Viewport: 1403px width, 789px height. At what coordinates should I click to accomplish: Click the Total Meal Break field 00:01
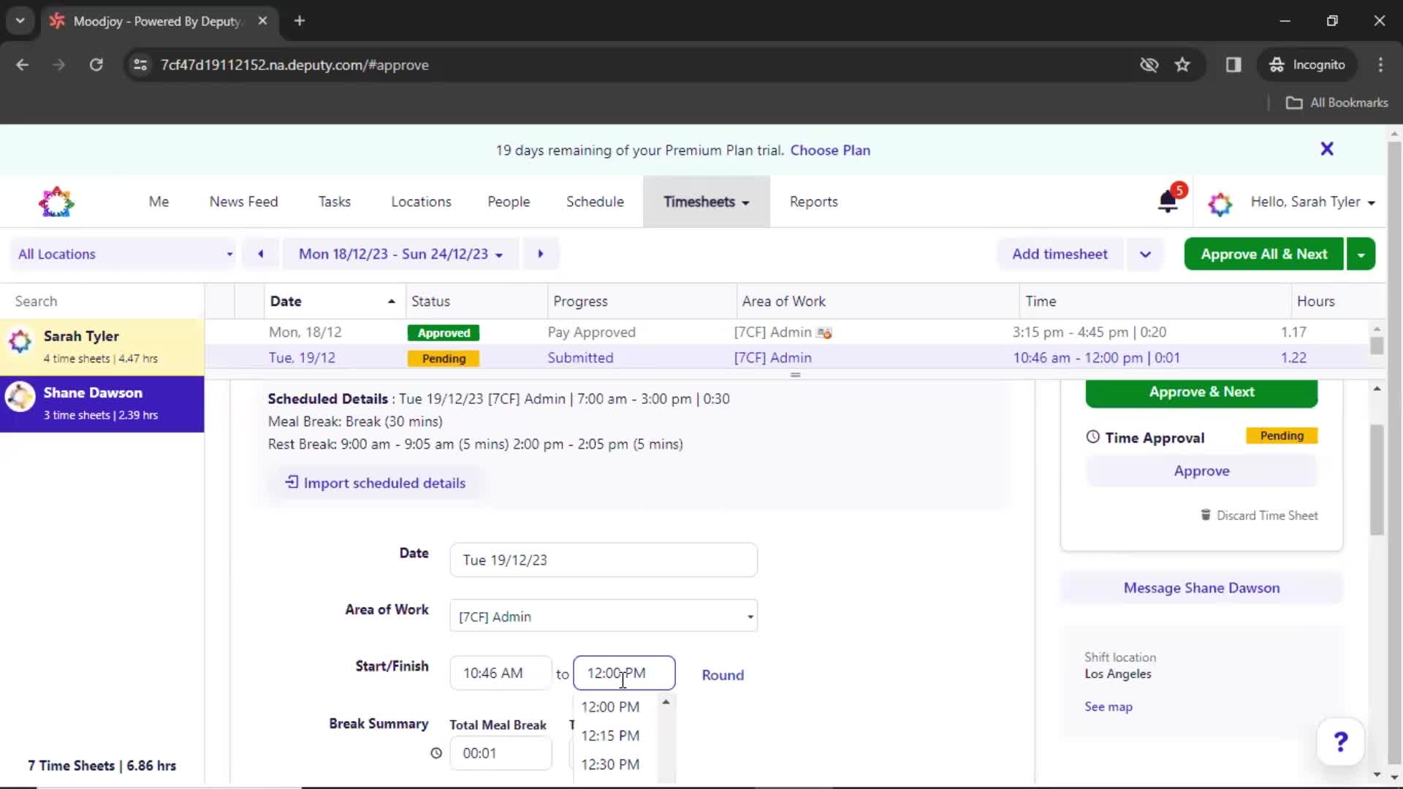pos(501,753)
